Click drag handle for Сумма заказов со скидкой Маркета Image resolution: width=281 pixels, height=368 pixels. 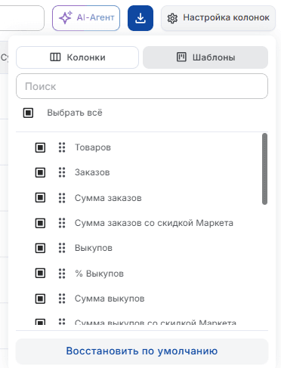coord(62,223)
